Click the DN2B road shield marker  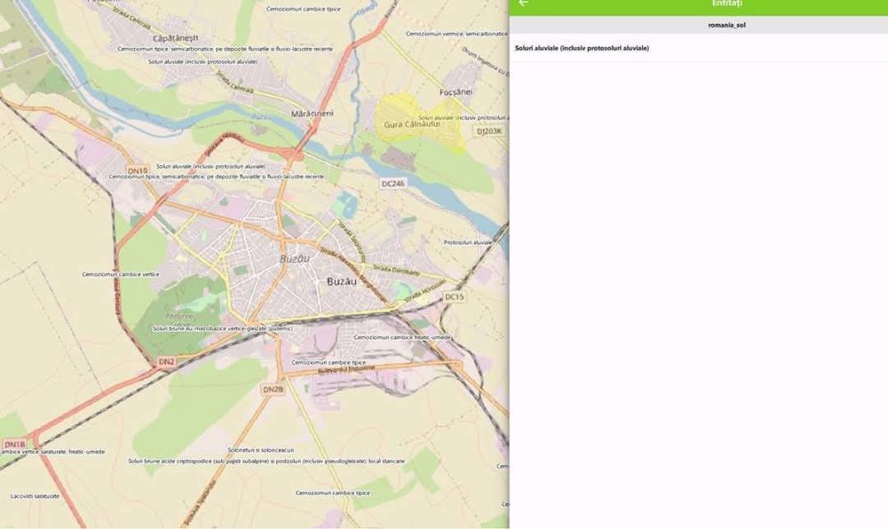pos(273,390)
